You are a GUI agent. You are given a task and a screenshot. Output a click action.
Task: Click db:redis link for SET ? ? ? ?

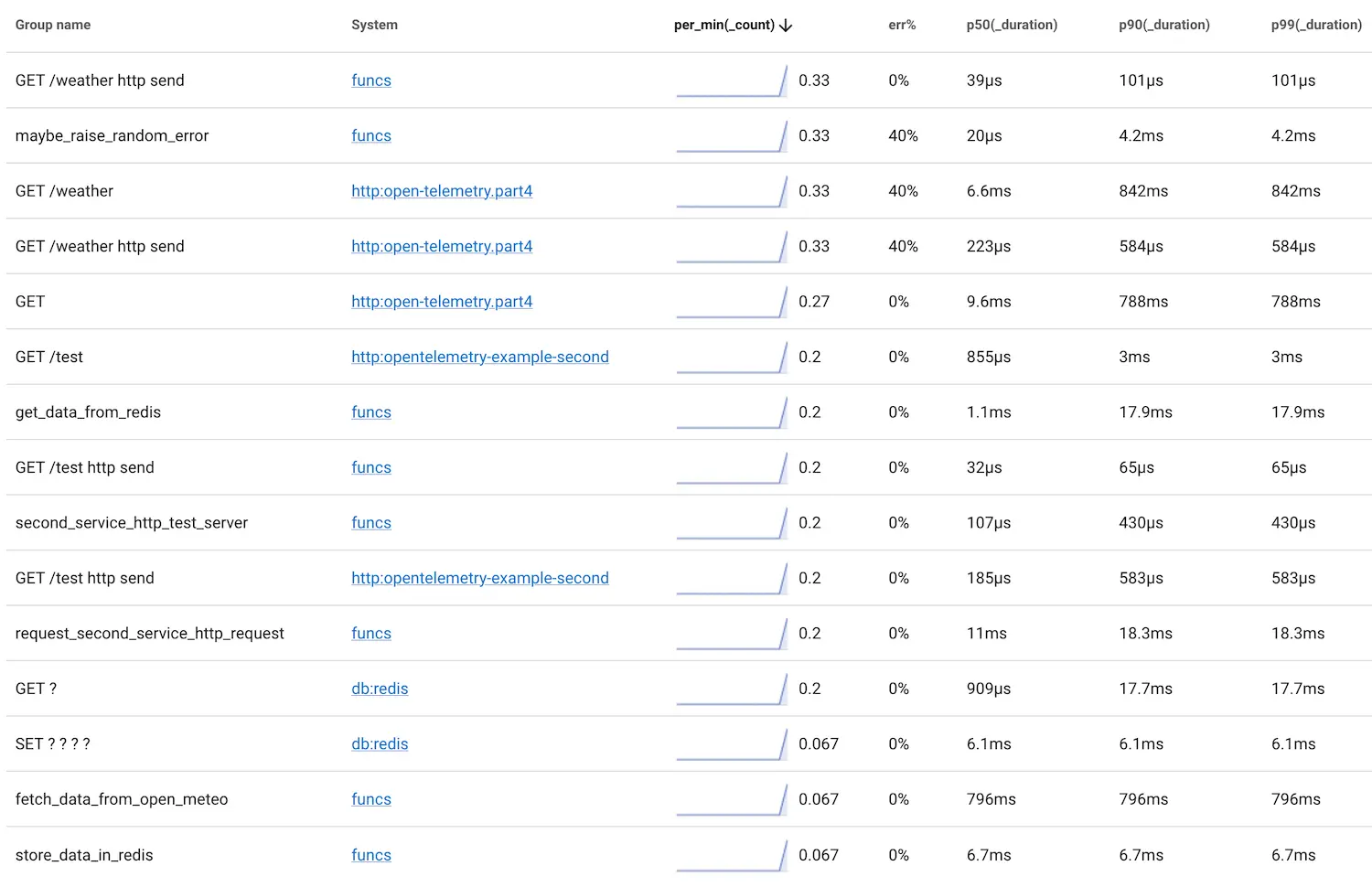click(x=380, y=744)
